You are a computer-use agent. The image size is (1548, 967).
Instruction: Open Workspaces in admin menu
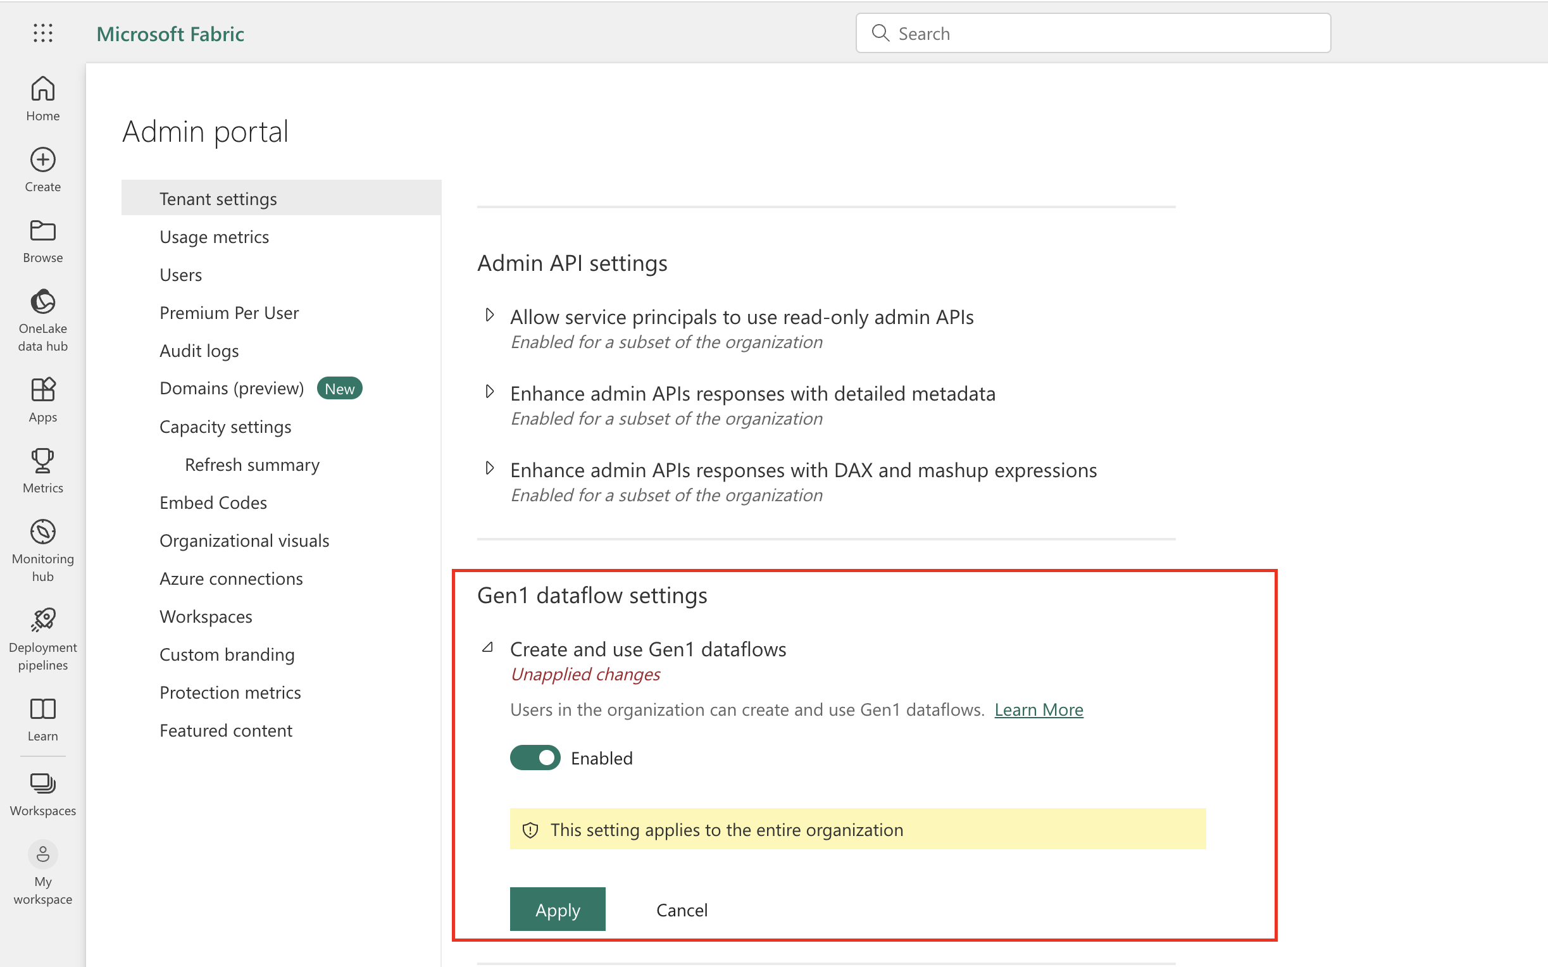[x=206, y=616]
